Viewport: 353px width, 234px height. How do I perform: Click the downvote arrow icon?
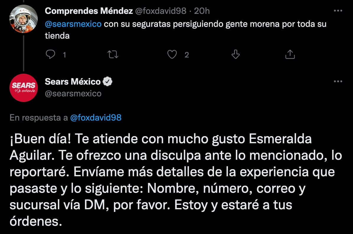pos(235,55)
